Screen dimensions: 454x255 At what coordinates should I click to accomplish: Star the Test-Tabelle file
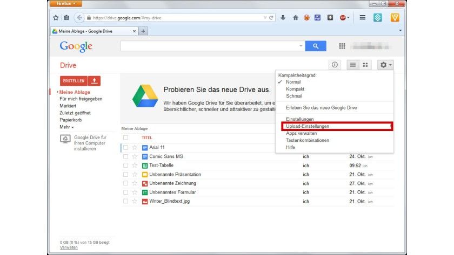(x=135, y=166)
